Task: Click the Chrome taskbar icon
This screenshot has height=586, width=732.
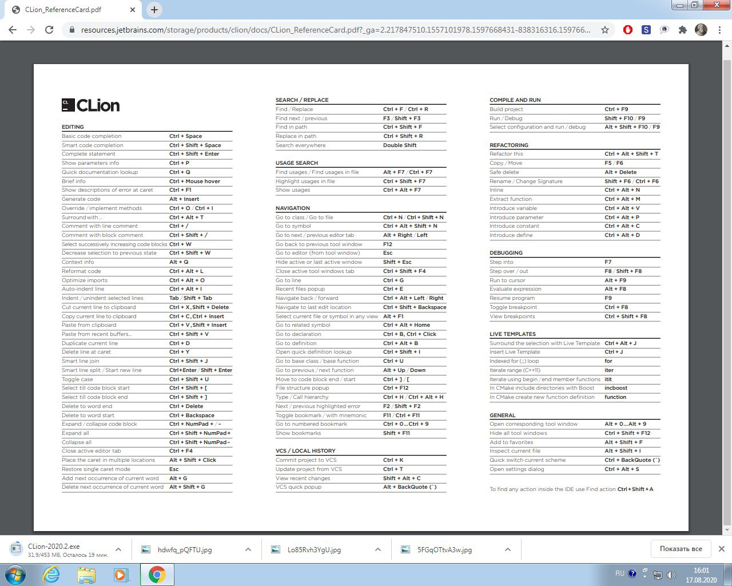Action: coord(157,575)
